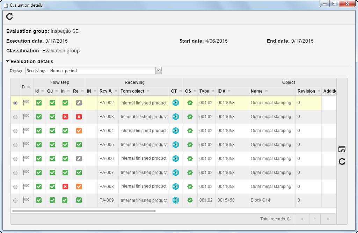Click the green status badge for PA-007

point(190,173)
